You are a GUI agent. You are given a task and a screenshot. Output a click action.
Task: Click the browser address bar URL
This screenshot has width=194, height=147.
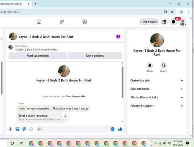(10, 12)
